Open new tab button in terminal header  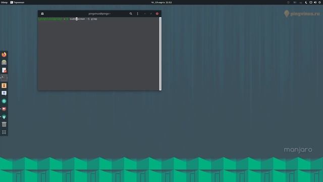click(42, 14)
